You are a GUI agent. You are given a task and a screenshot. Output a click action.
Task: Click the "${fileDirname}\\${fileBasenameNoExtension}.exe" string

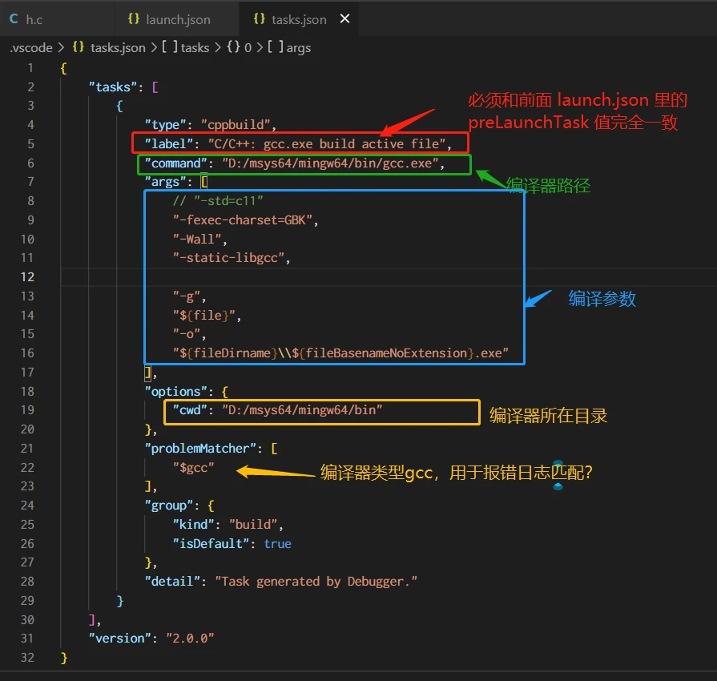pyautogui.click(x=340, y=353)
